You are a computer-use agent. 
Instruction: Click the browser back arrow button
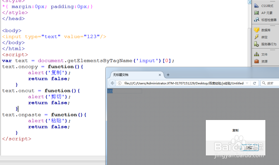pyautogui.click(x=112, y=83)
